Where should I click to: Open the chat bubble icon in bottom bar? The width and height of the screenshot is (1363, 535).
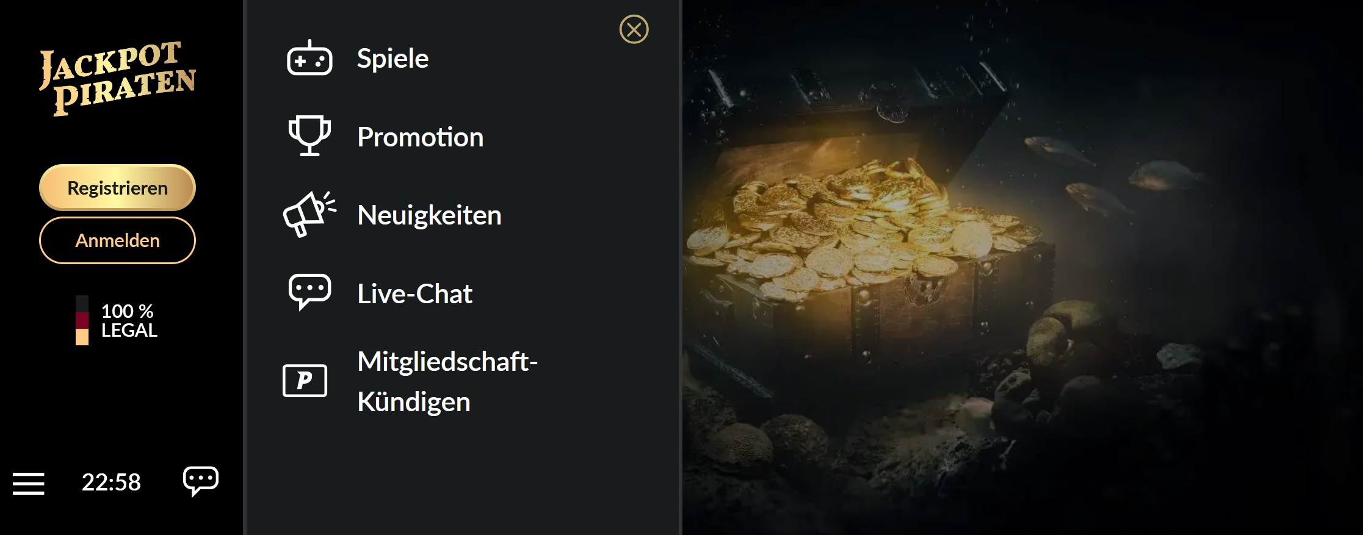coord(201,481)
